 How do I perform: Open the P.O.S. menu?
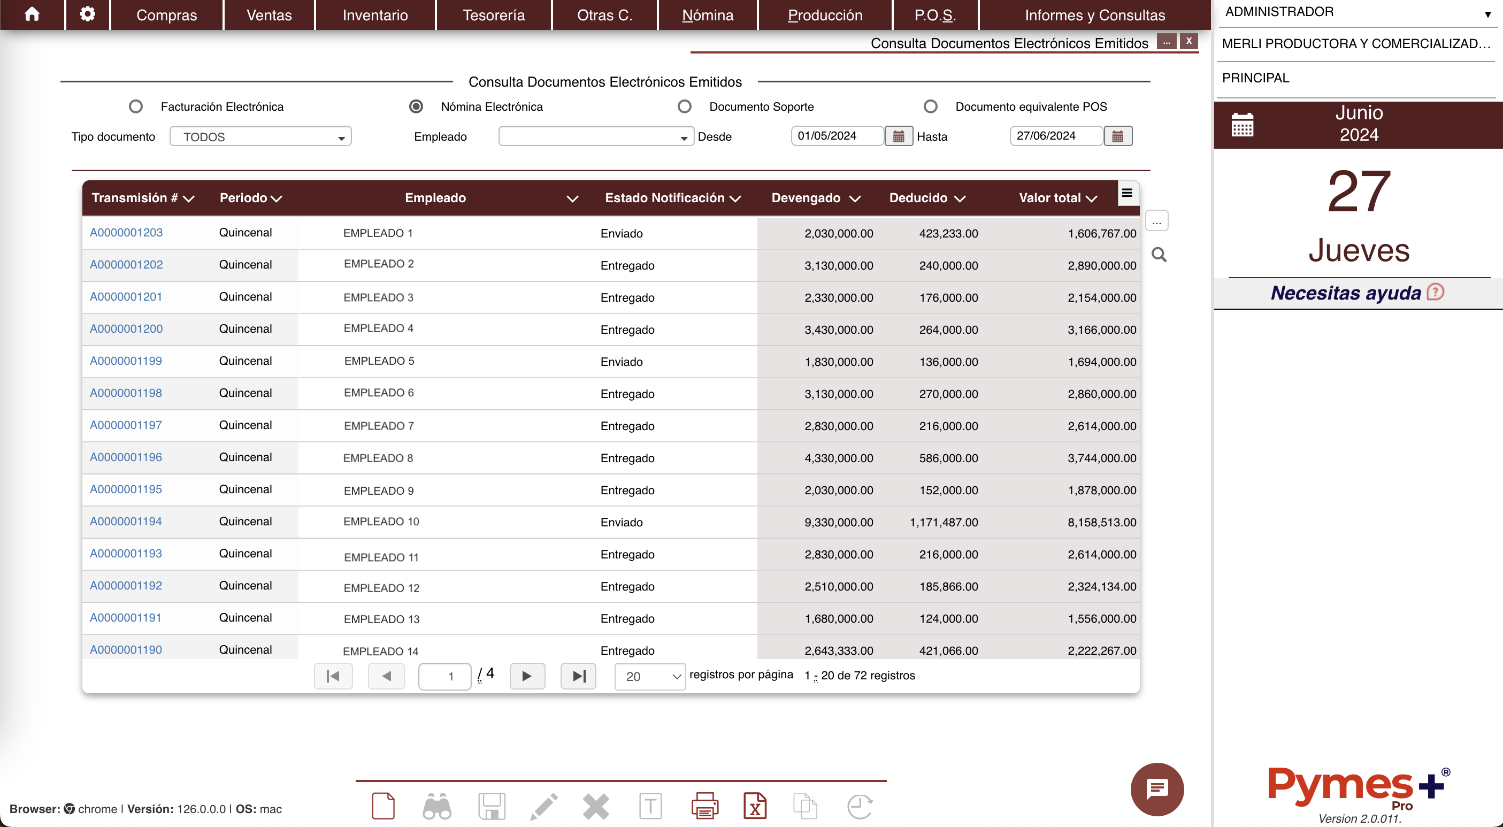[935, 14]
